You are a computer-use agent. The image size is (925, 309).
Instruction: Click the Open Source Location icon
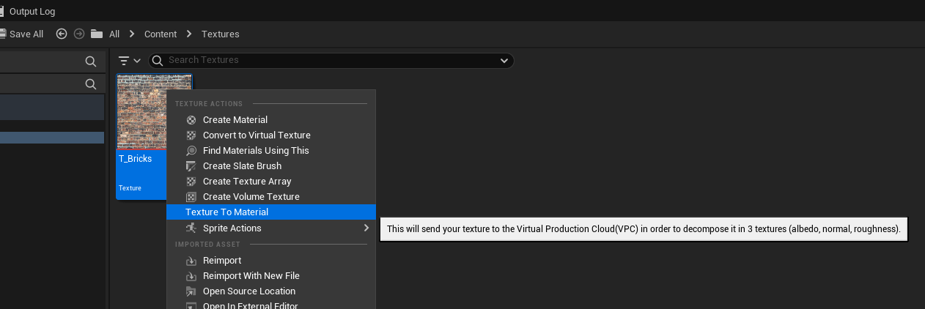click(x=191, y=291)
